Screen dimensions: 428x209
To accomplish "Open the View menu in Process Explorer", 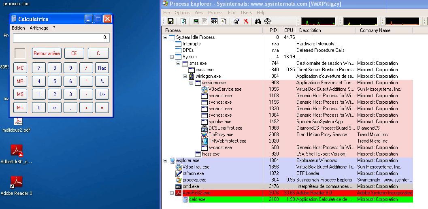I will (199, 13).
